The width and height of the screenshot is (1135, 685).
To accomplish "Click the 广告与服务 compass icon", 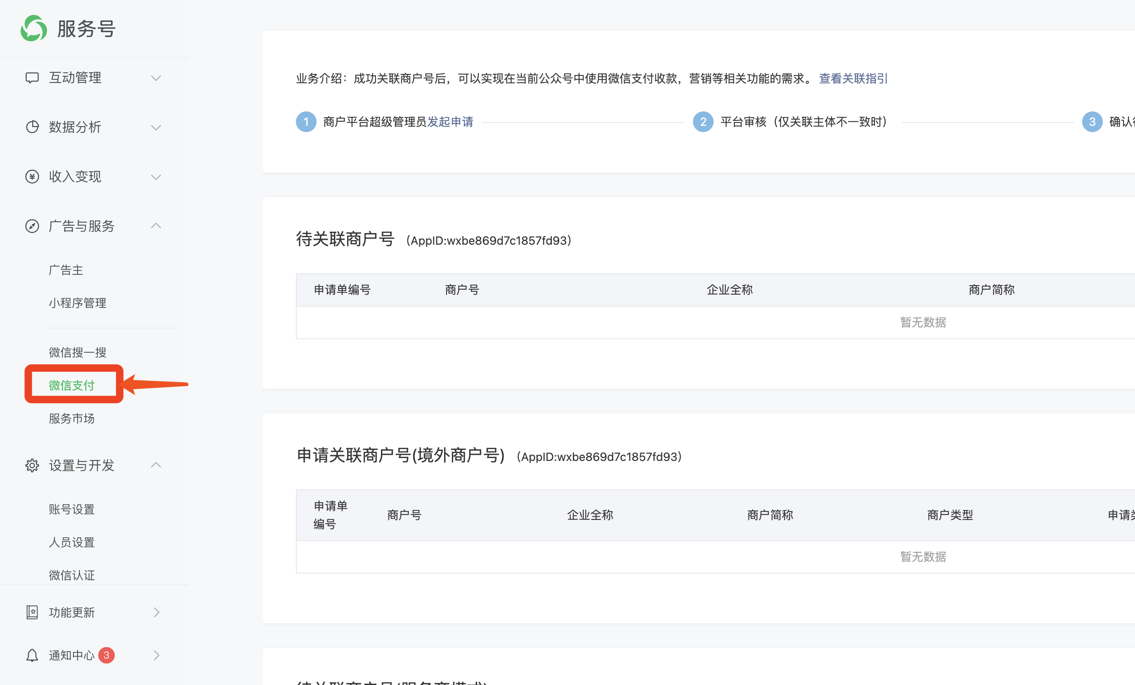I will (x=32, y=226).
